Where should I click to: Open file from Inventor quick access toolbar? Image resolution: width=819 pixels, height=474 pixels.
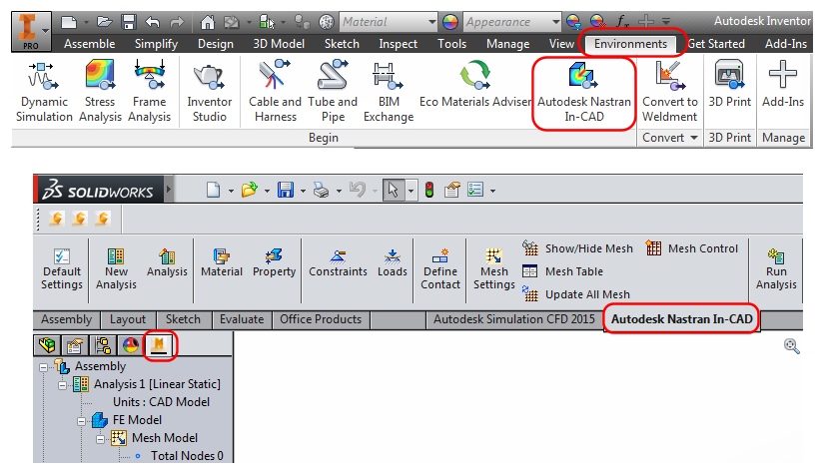click(105, 22)
